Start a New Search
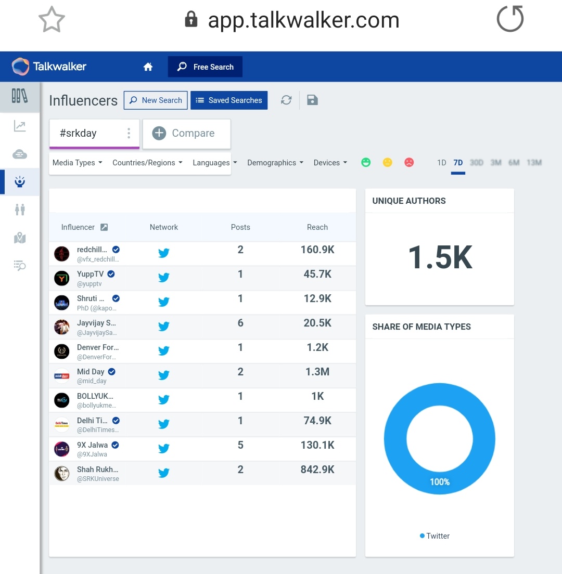Viewport: 562px width, 574px height. pyautogui.click(x=156, y=100)
